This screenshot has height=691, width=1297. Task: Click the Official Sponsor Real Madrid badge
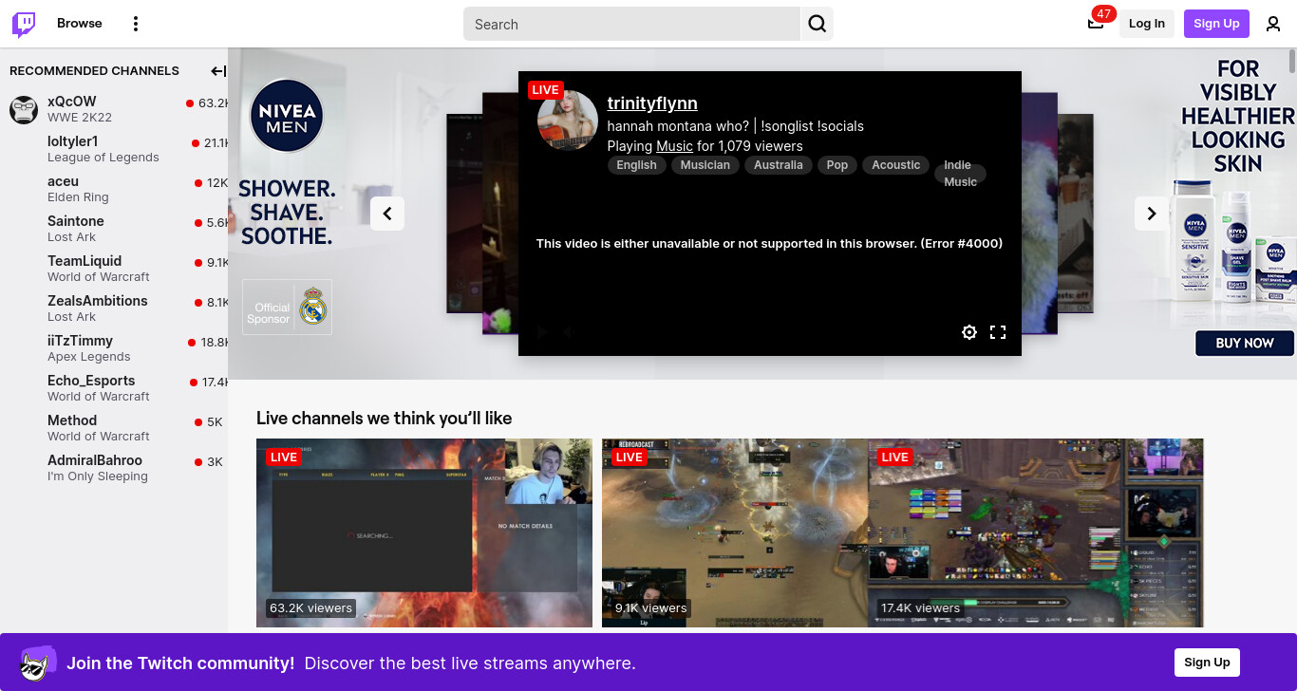pos(287,307)
